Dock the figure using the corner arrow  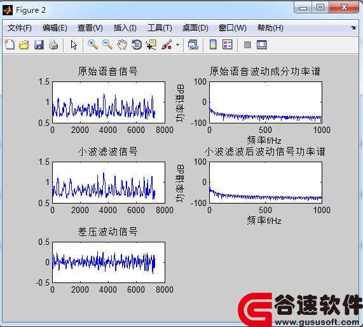[353, 28]
